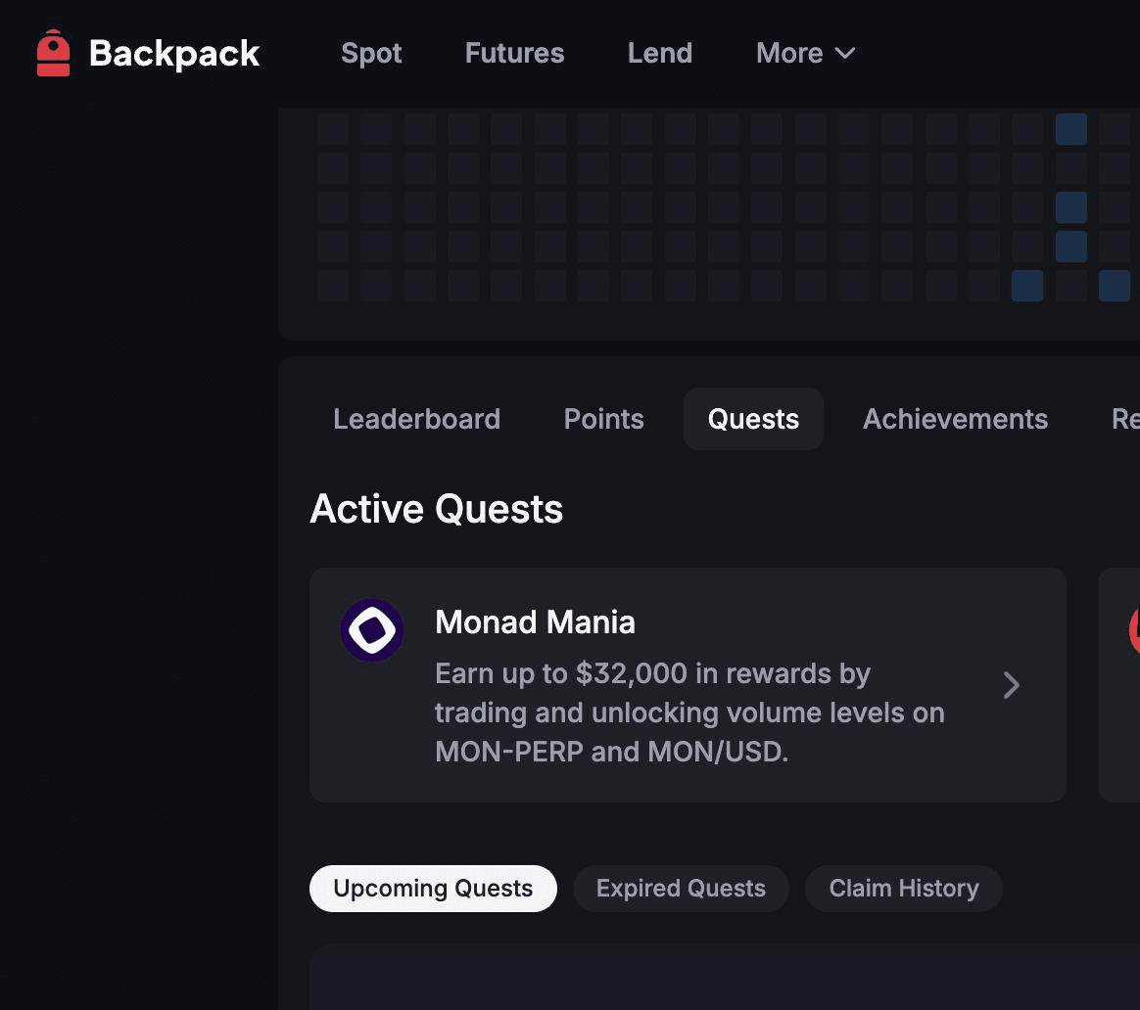Image resolution: width=1140 pixels, height=1010 pixels.
Task: Click the Backpack wordmark text
Action: [174, 53]
